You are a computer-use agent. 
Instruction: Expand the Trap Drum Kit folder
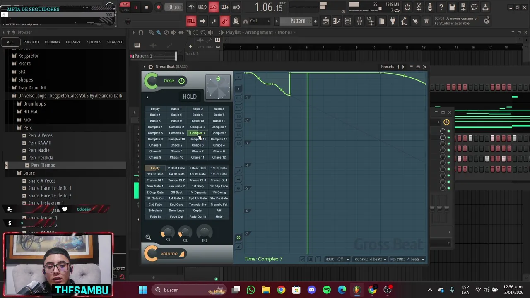point(32,87)
